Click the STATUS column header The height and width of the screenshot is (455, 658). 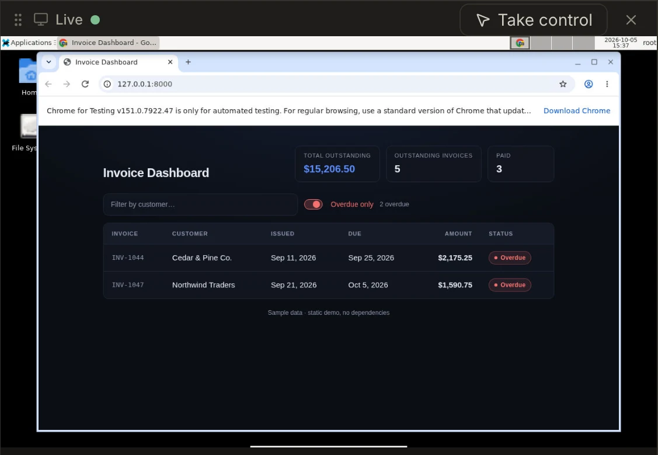(x=500, y=234)
